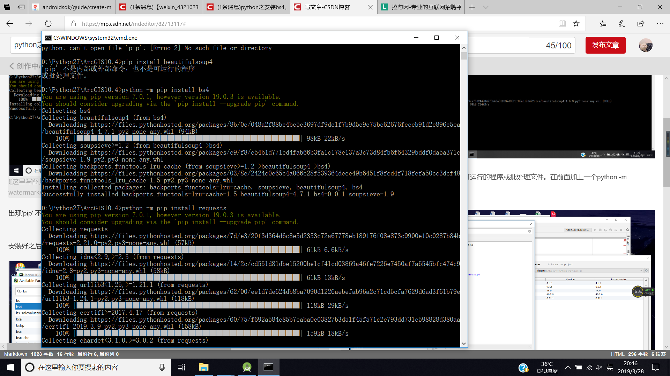
Task: Click the set tabs aside icon
Action: (x=21, y=7)
